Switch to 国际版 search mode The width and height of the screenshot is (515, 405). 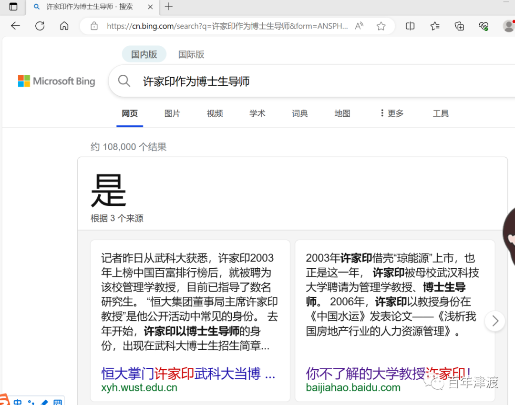pos(191,54)
